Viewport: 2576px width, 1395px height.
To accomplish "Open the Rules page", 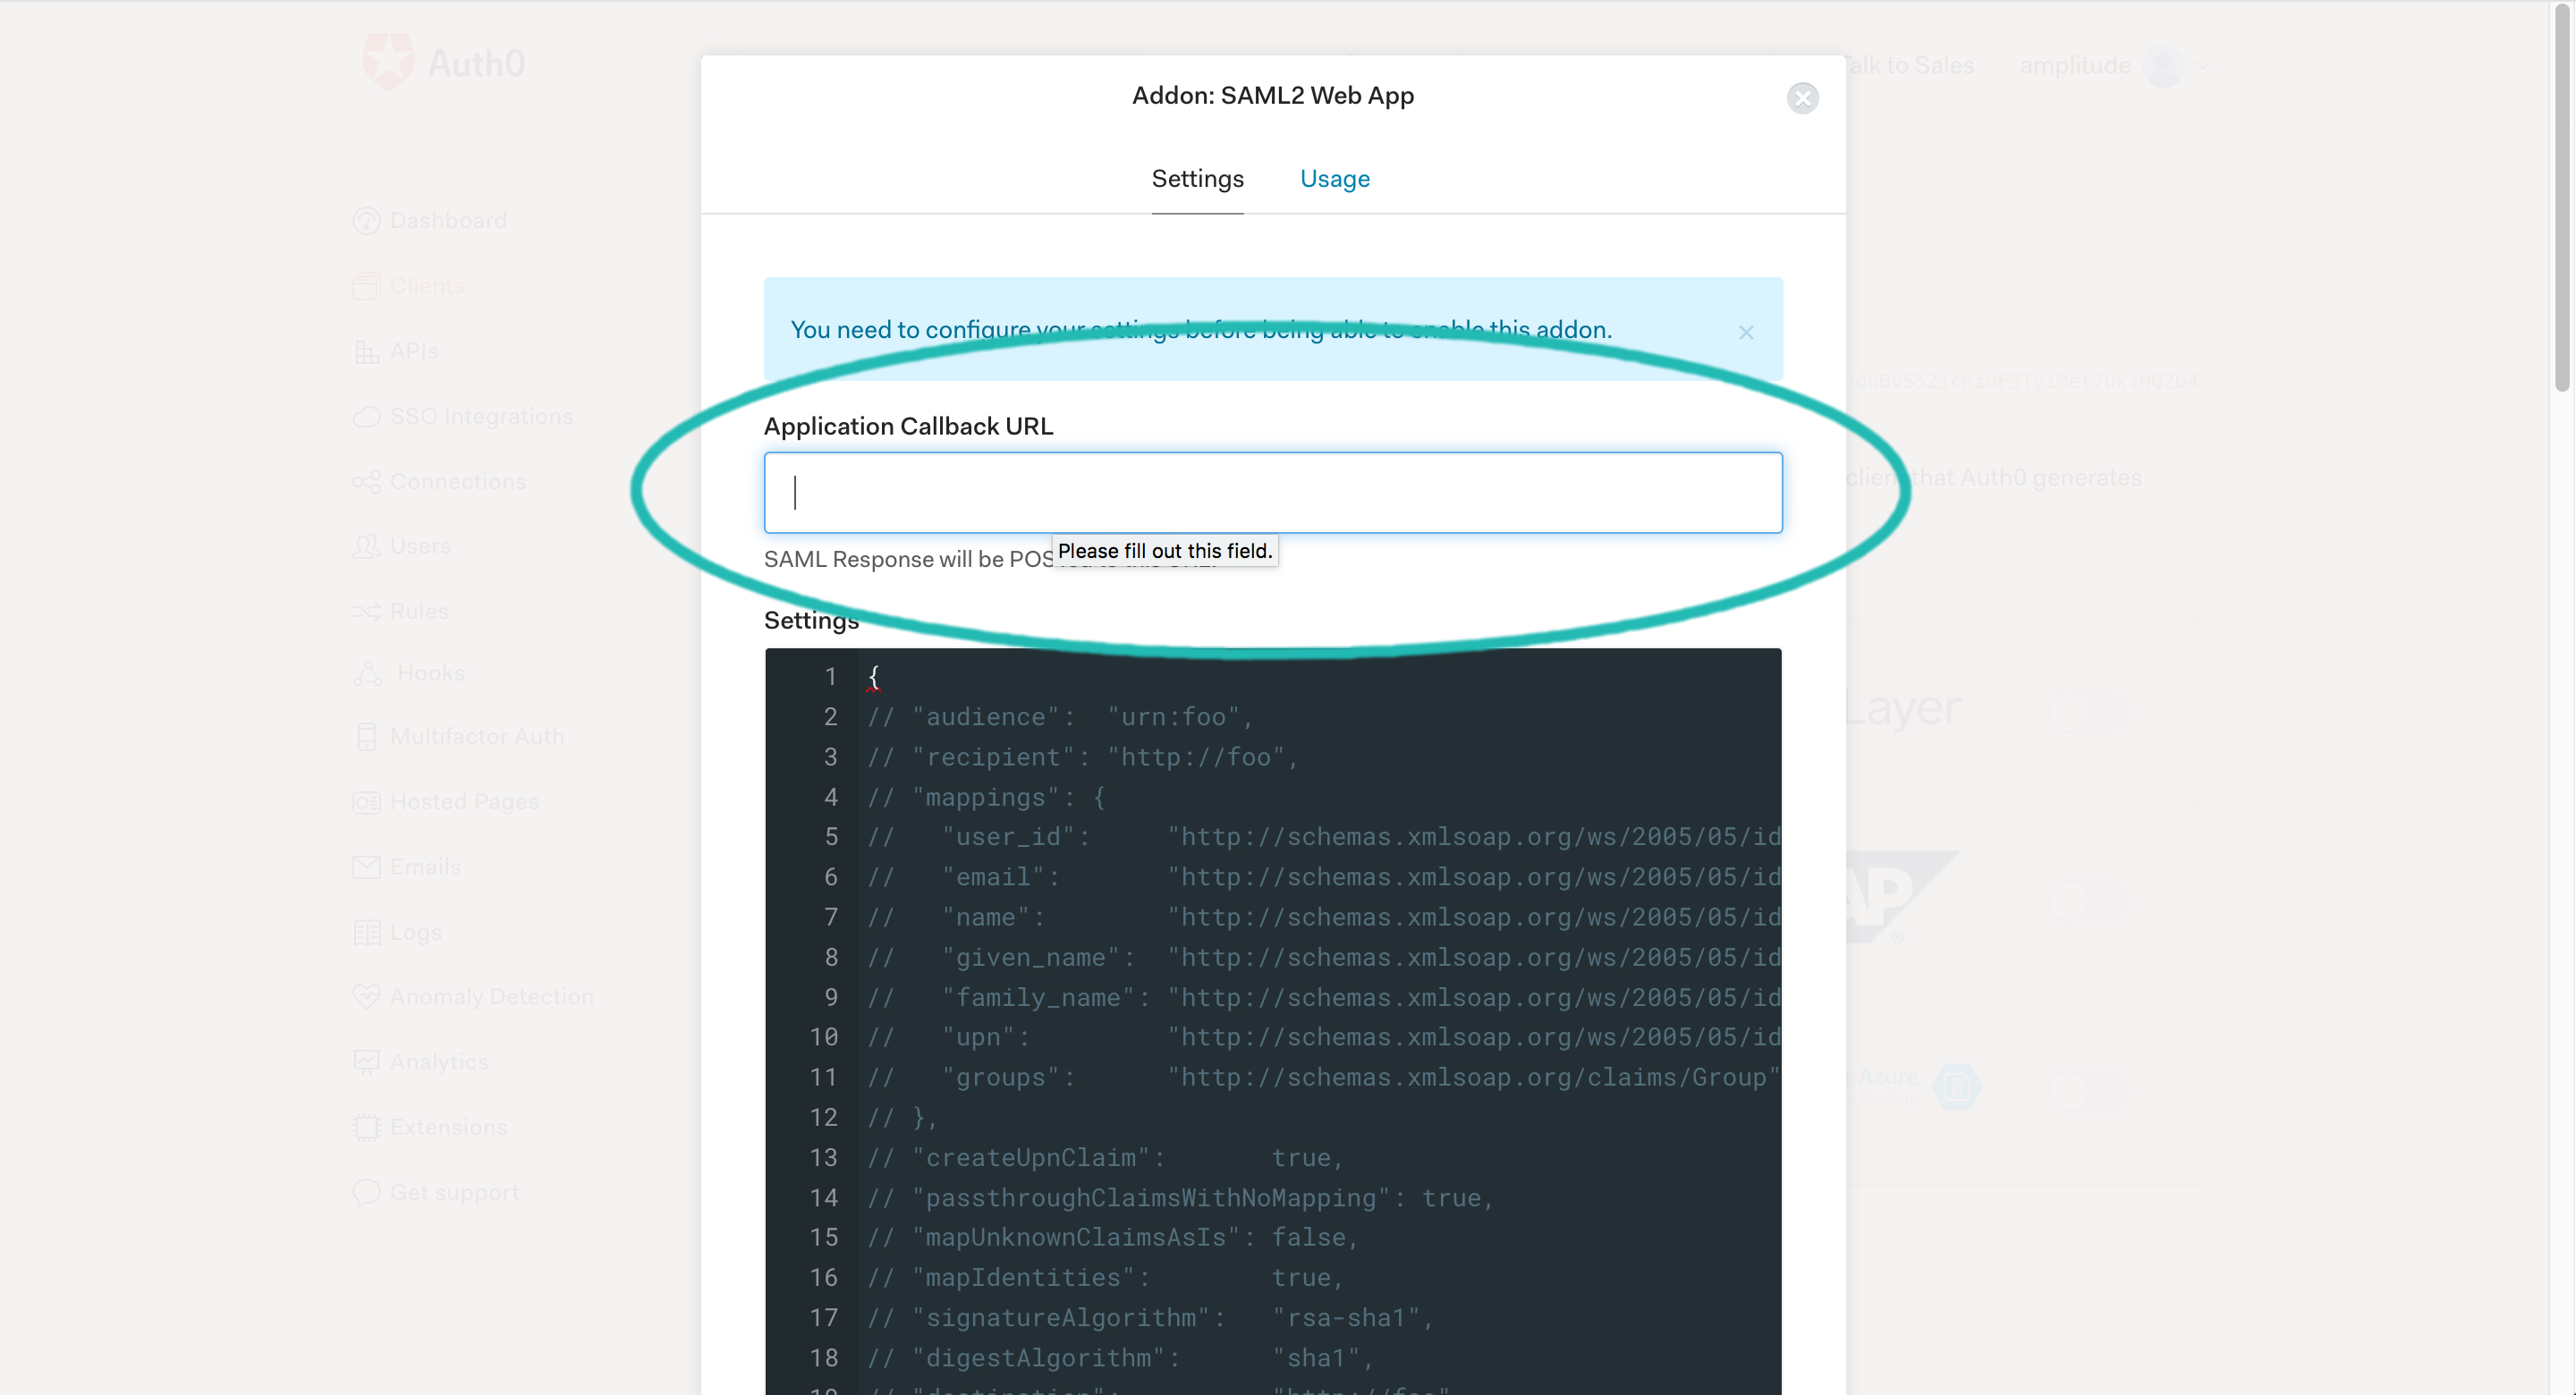I will (418, 611).
